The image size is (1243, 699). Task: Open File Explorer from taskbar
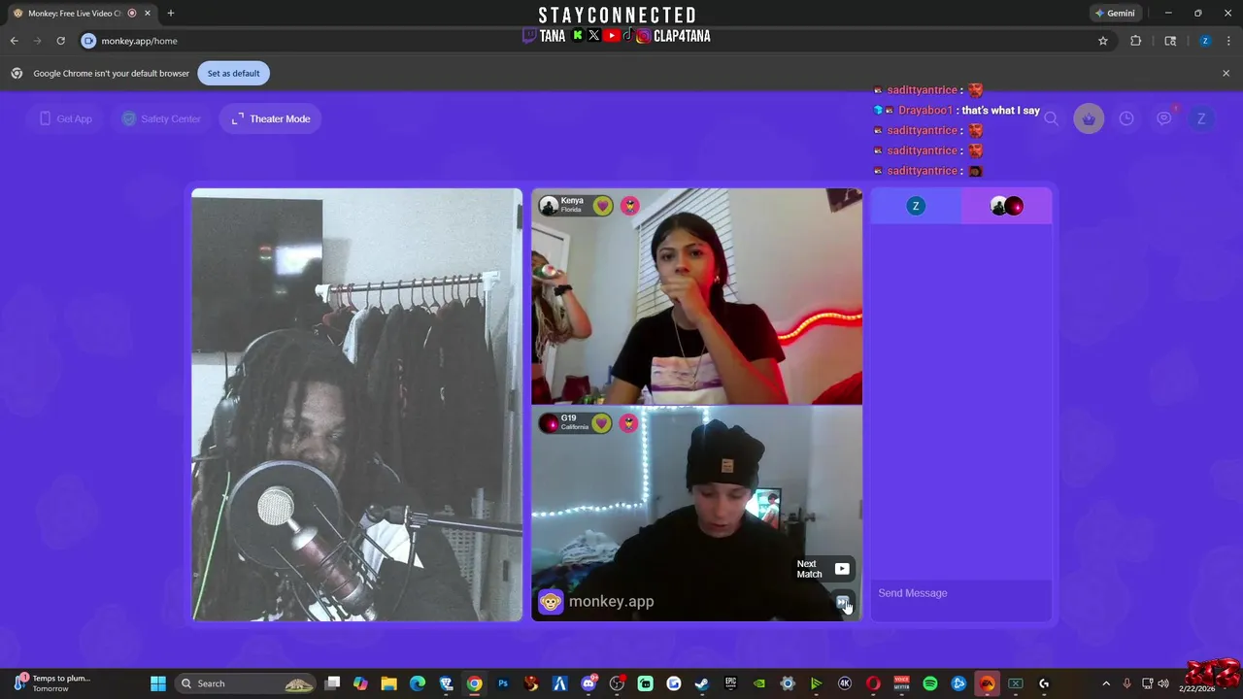[388, 683]
